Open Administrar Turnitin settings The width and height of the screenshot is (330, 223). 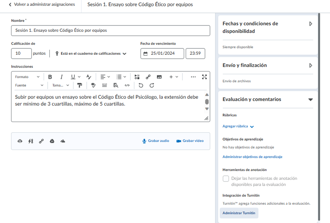tap(239, 213)
